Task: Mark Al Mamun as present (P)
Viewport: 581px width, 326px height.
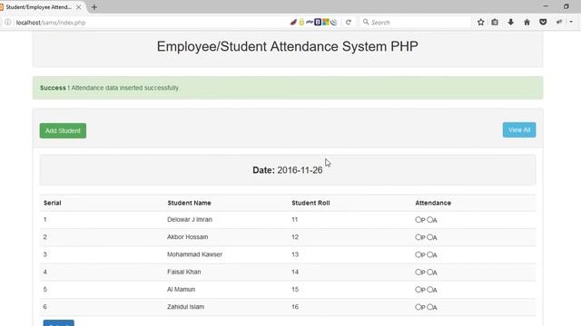Action: tap(418, 290)
